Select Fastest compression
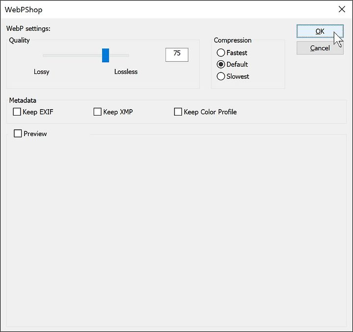Image resolution: width=353 pixels, height=332 pixels. pos(232,52)
